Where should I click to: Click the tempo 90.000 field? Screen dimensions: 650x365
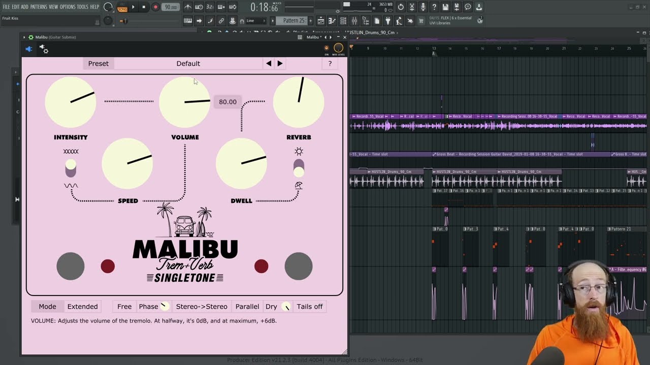pyautogui.click(x=171, y=7)
